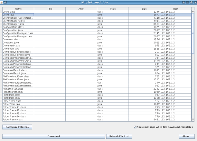Select FileDownloadEvent.java file
The height and width of the screenshot is (141, 197).
16,80
